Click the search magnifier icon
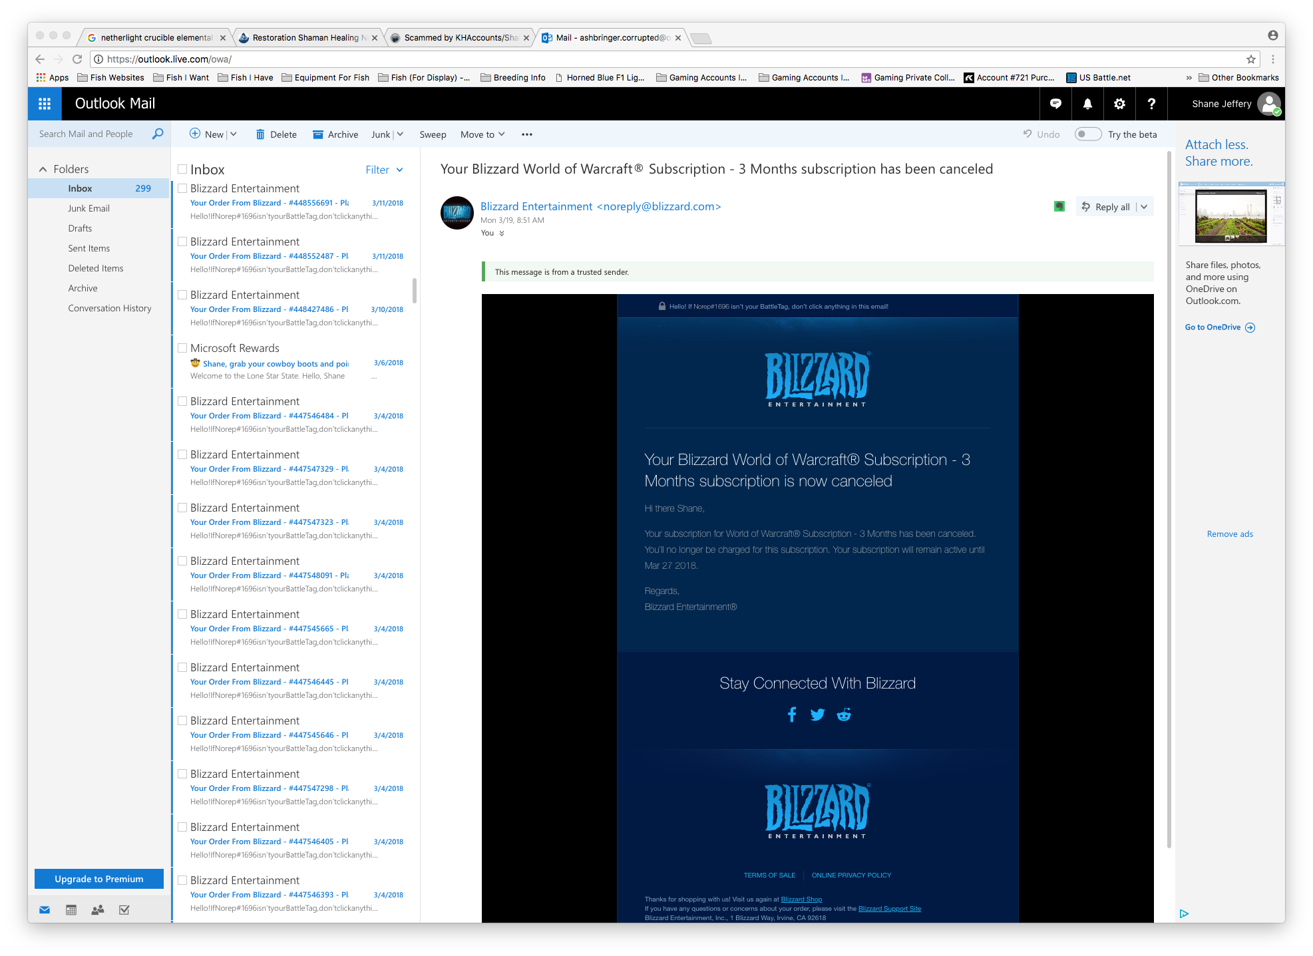Viewport: 1313px width, 956px height. [158, 134]
